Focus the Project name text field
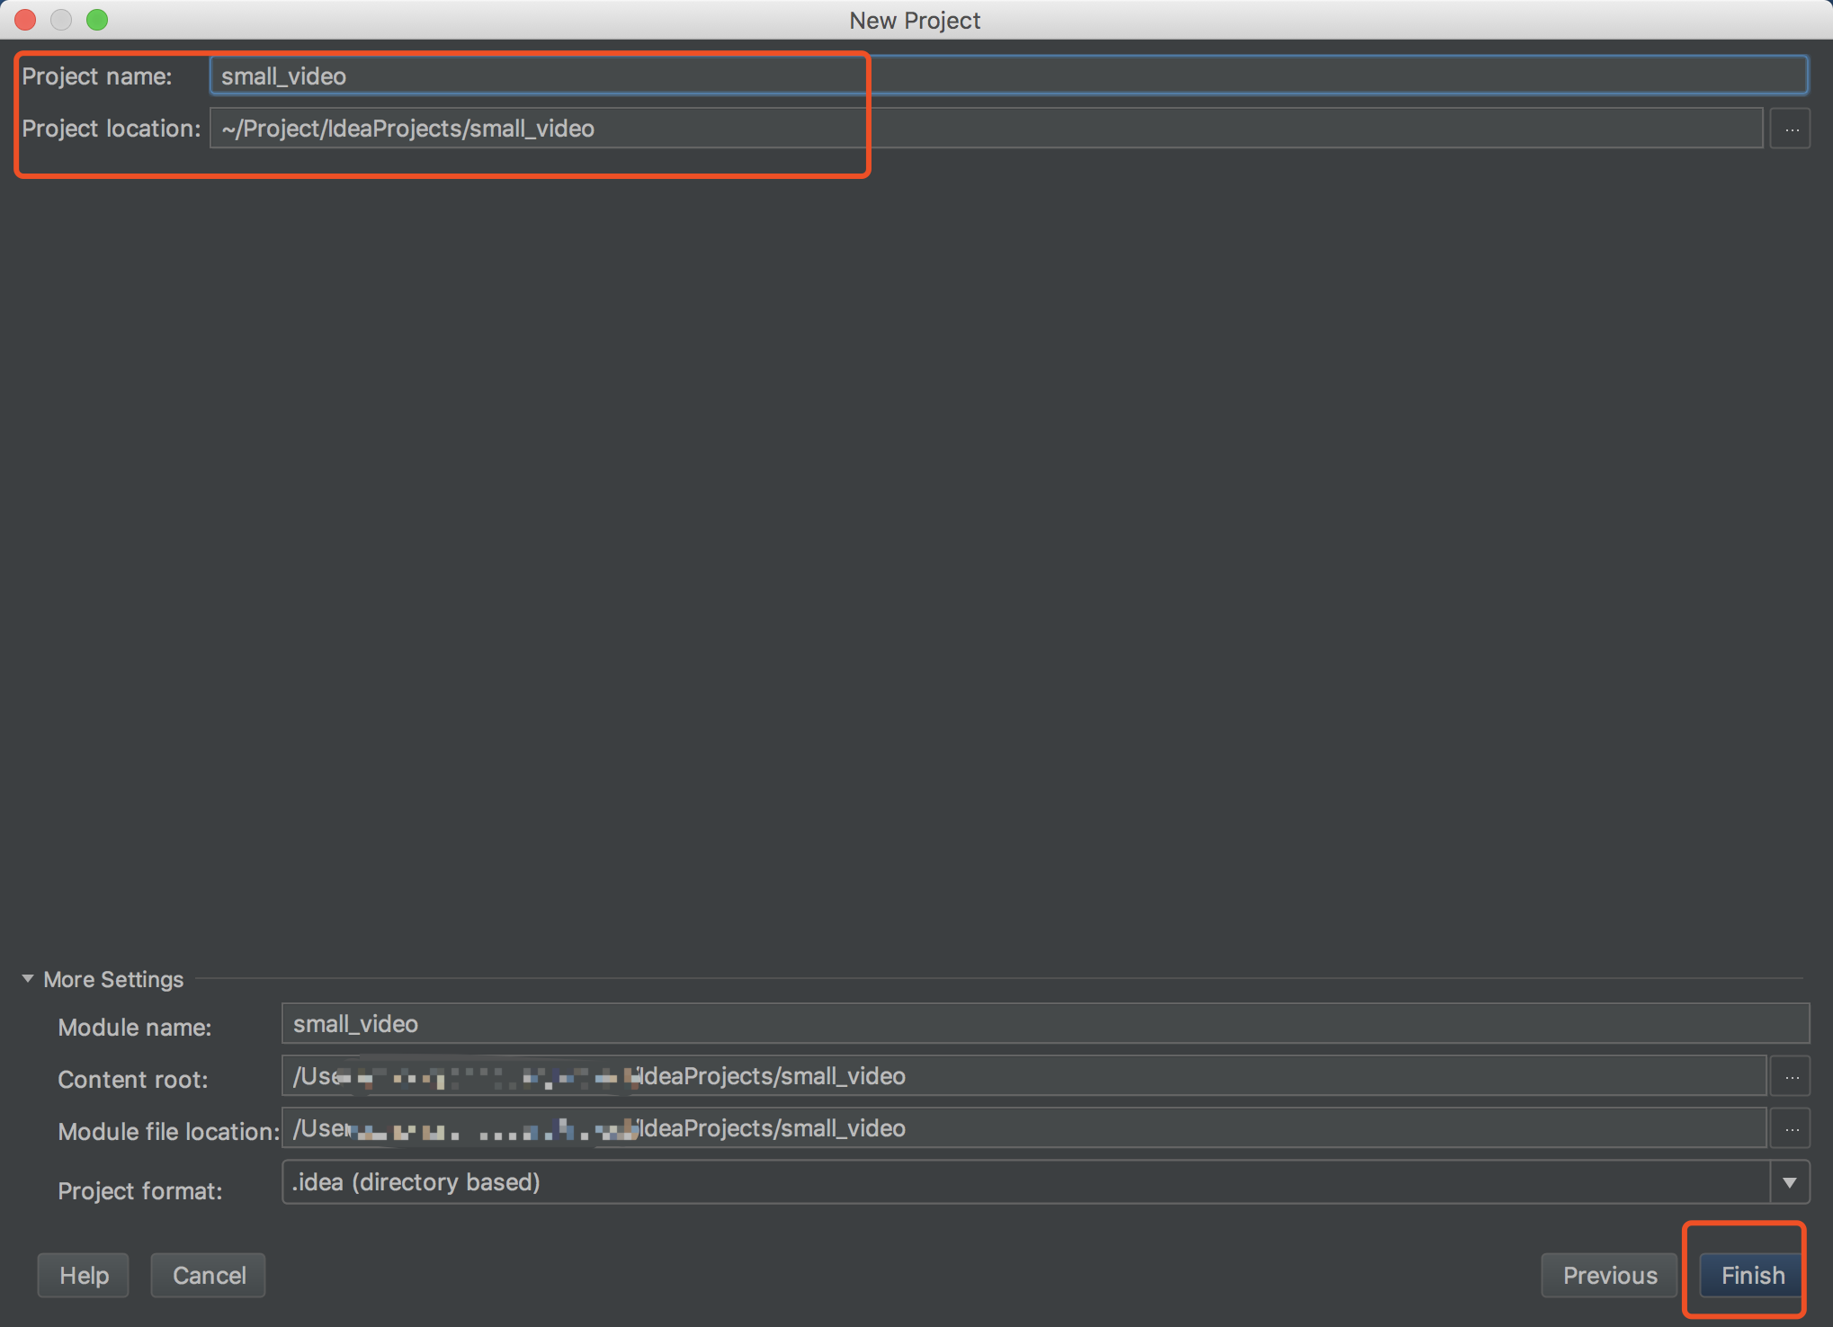The width and height of the screenshot is (1833, 1327). pos(1007,76)
